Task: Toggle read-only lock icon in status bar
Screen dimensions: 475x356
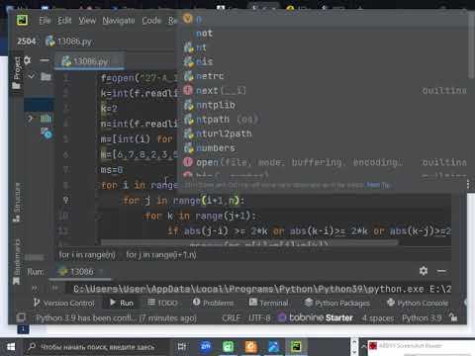Action: [453, 317]
